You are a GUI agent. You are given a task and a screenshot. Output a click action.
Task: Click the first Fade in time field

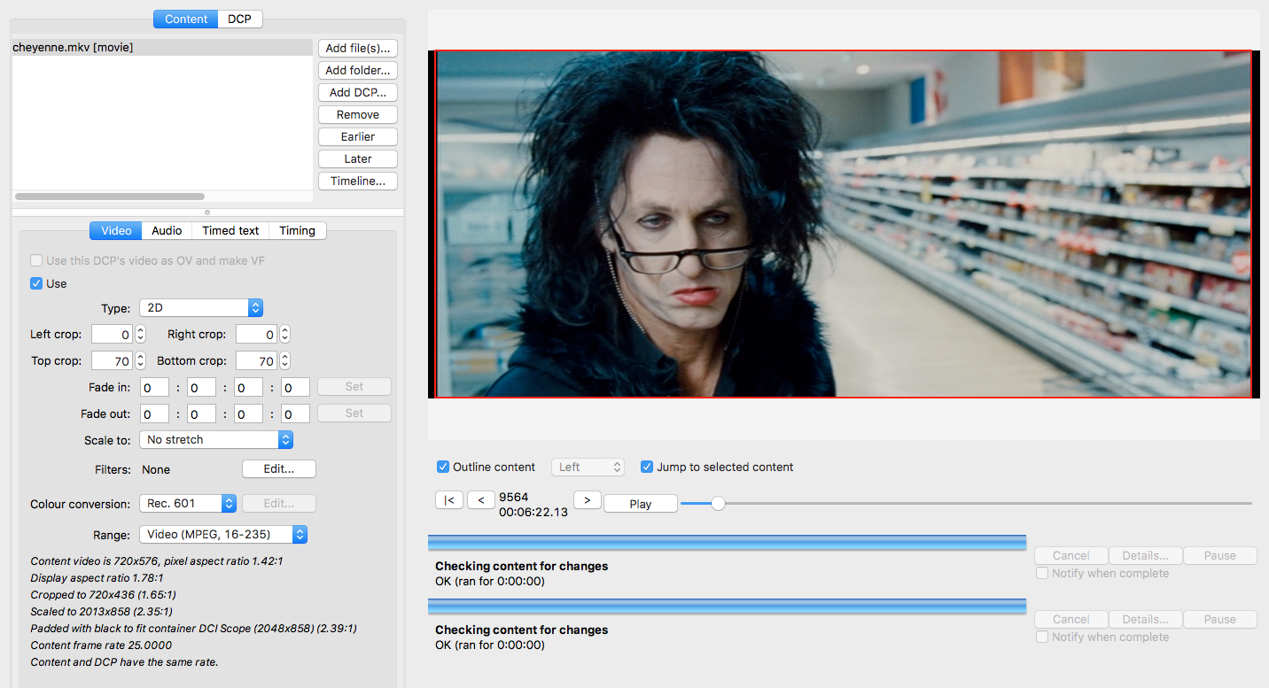pyautogui.click(x=155, y=387)
